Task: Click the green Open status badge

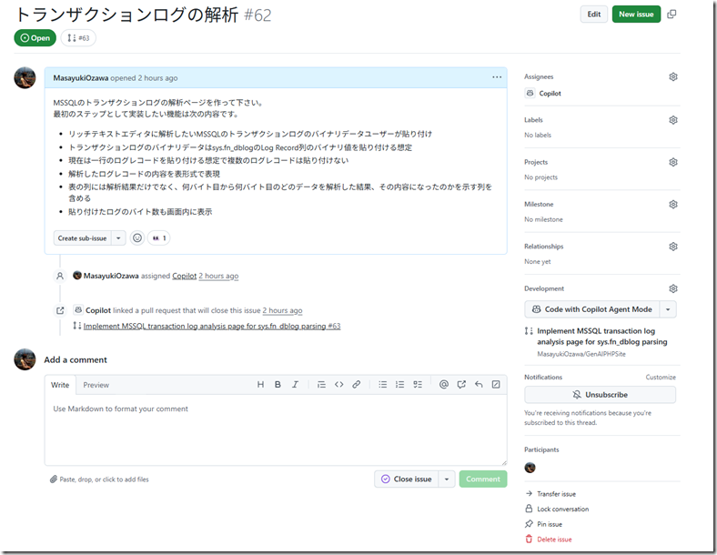Action: tap(35, 38)
